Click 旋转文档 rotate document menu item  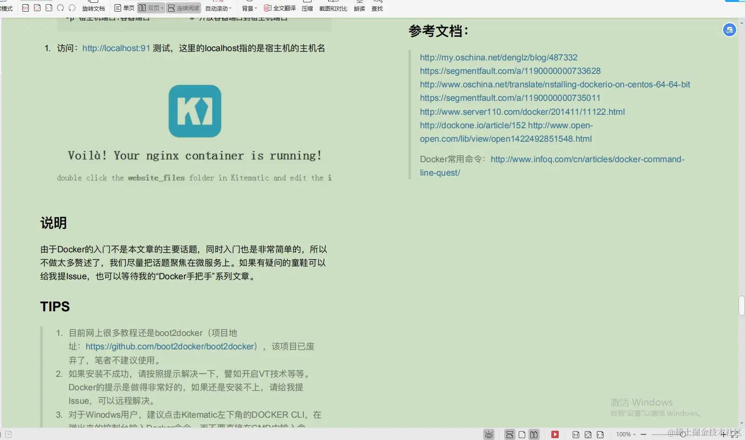[93, 8]
